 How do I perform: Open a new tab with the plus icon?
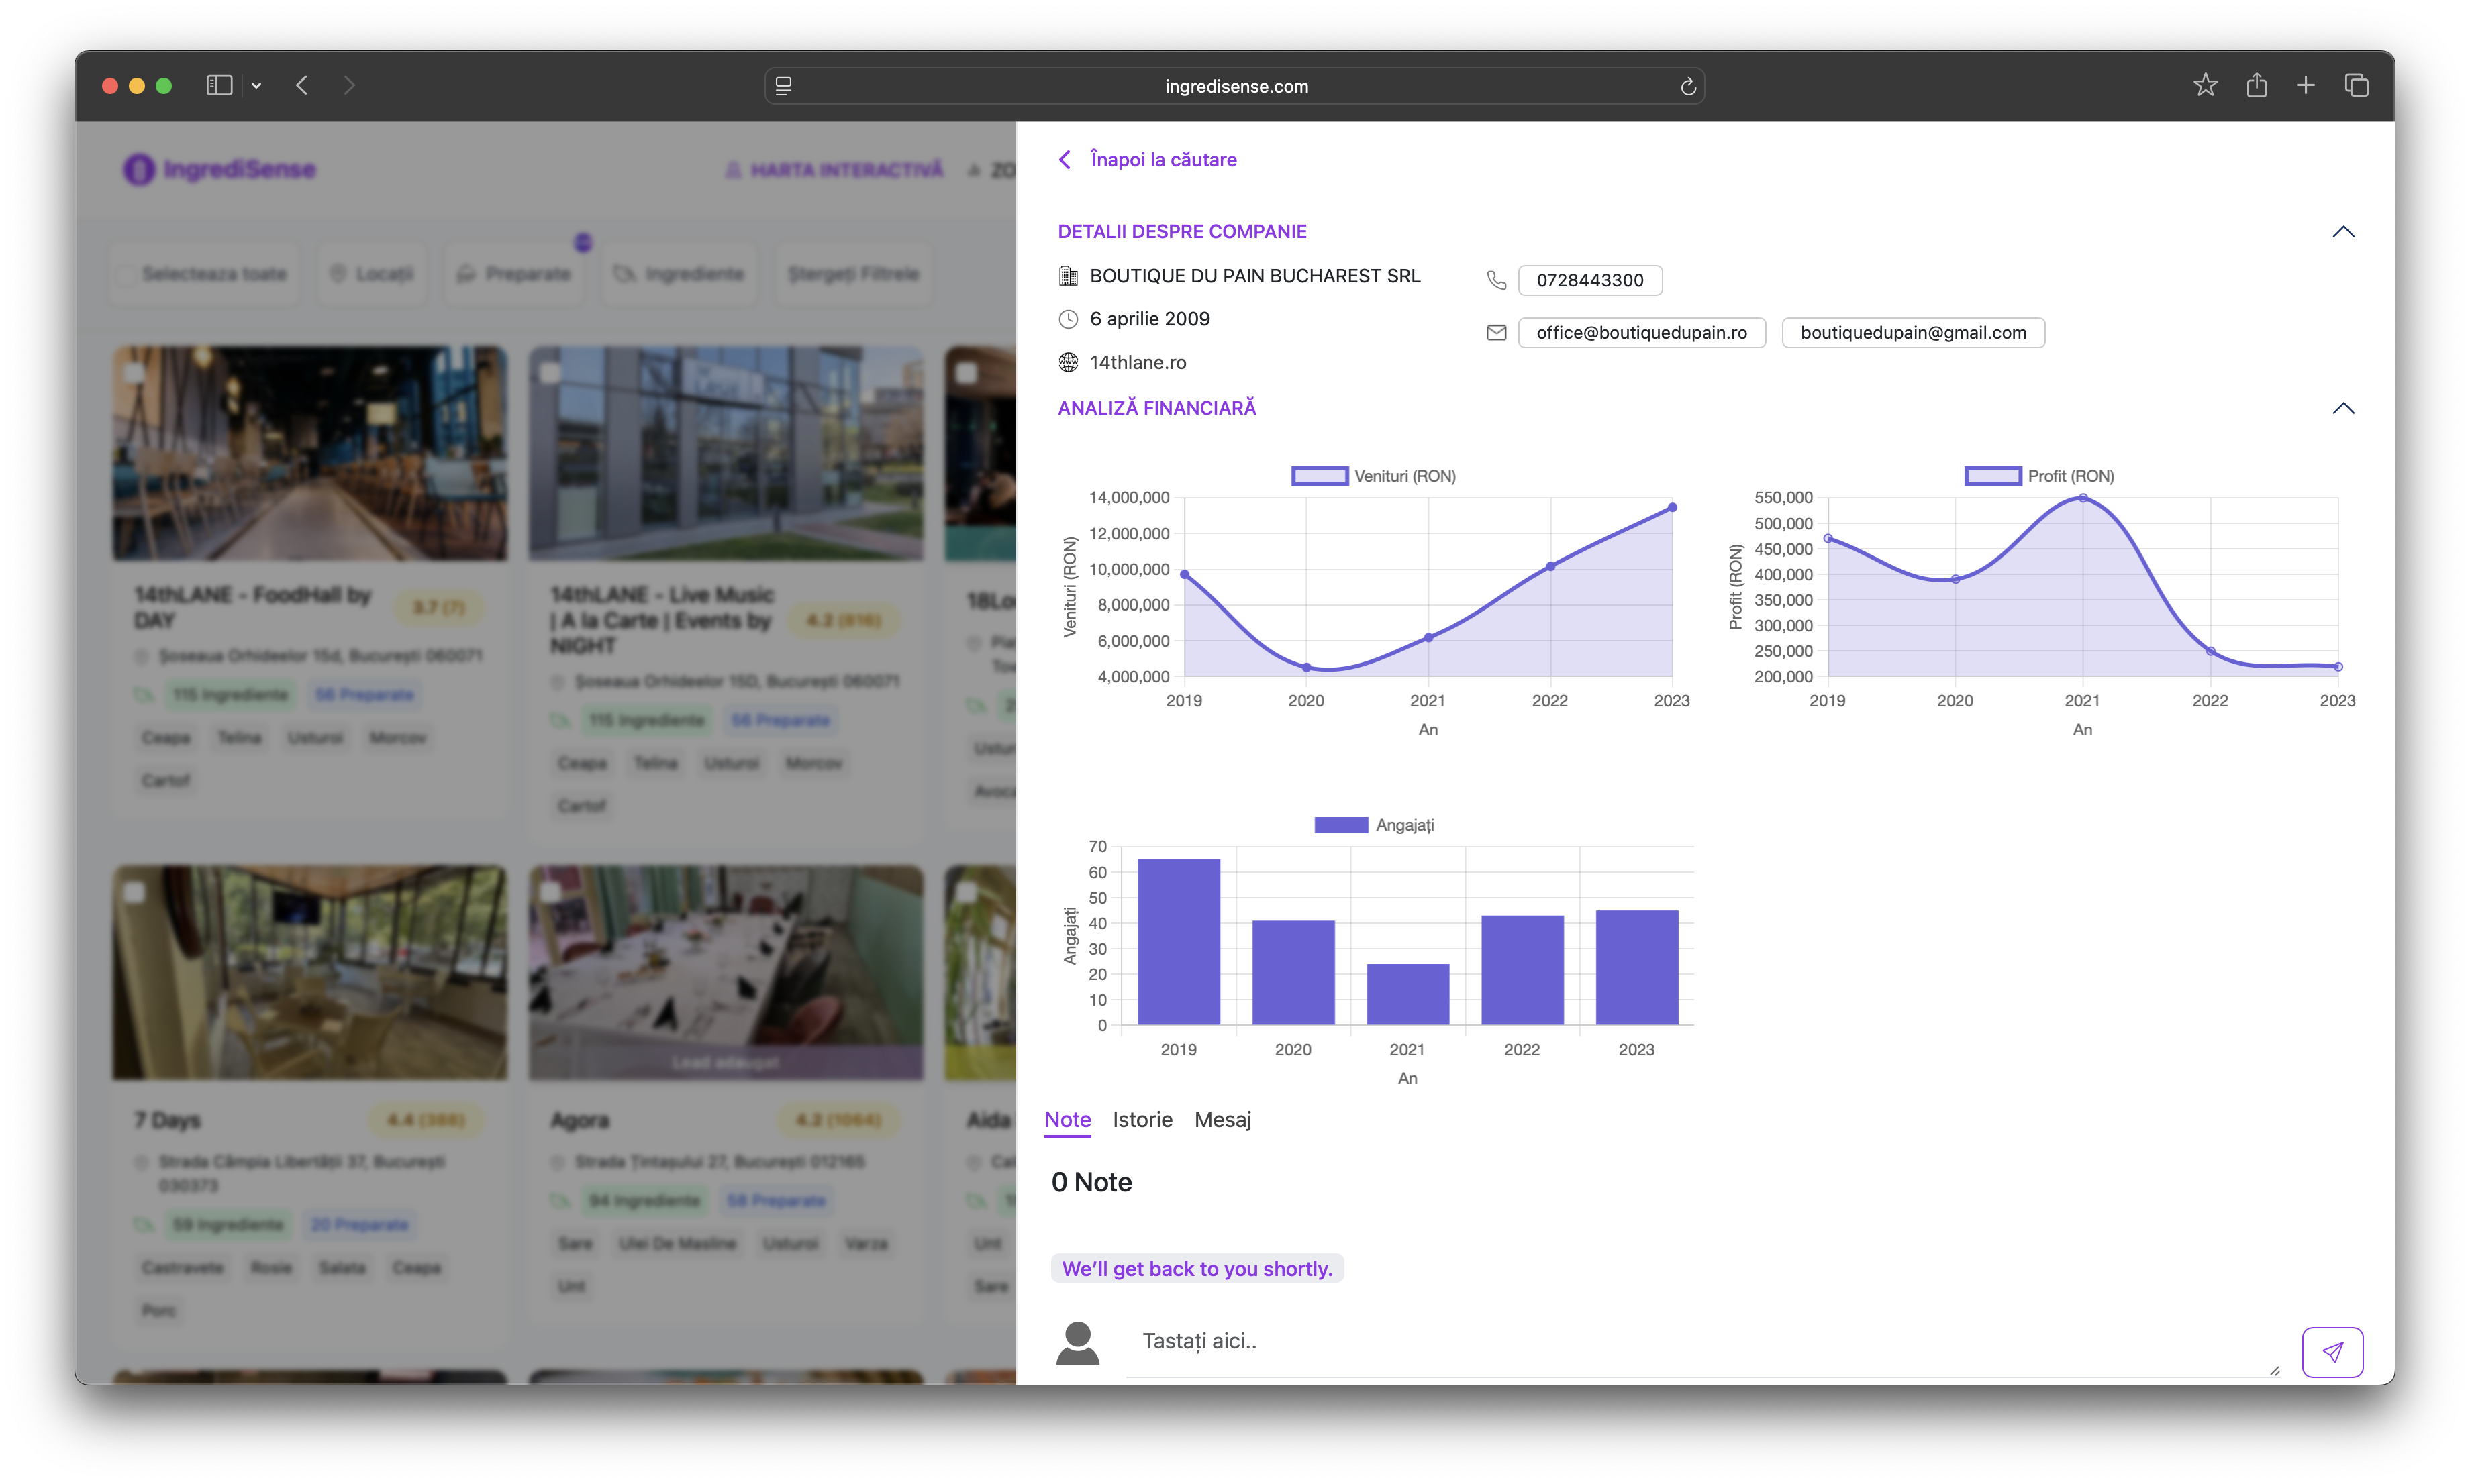pos(2306,85)
